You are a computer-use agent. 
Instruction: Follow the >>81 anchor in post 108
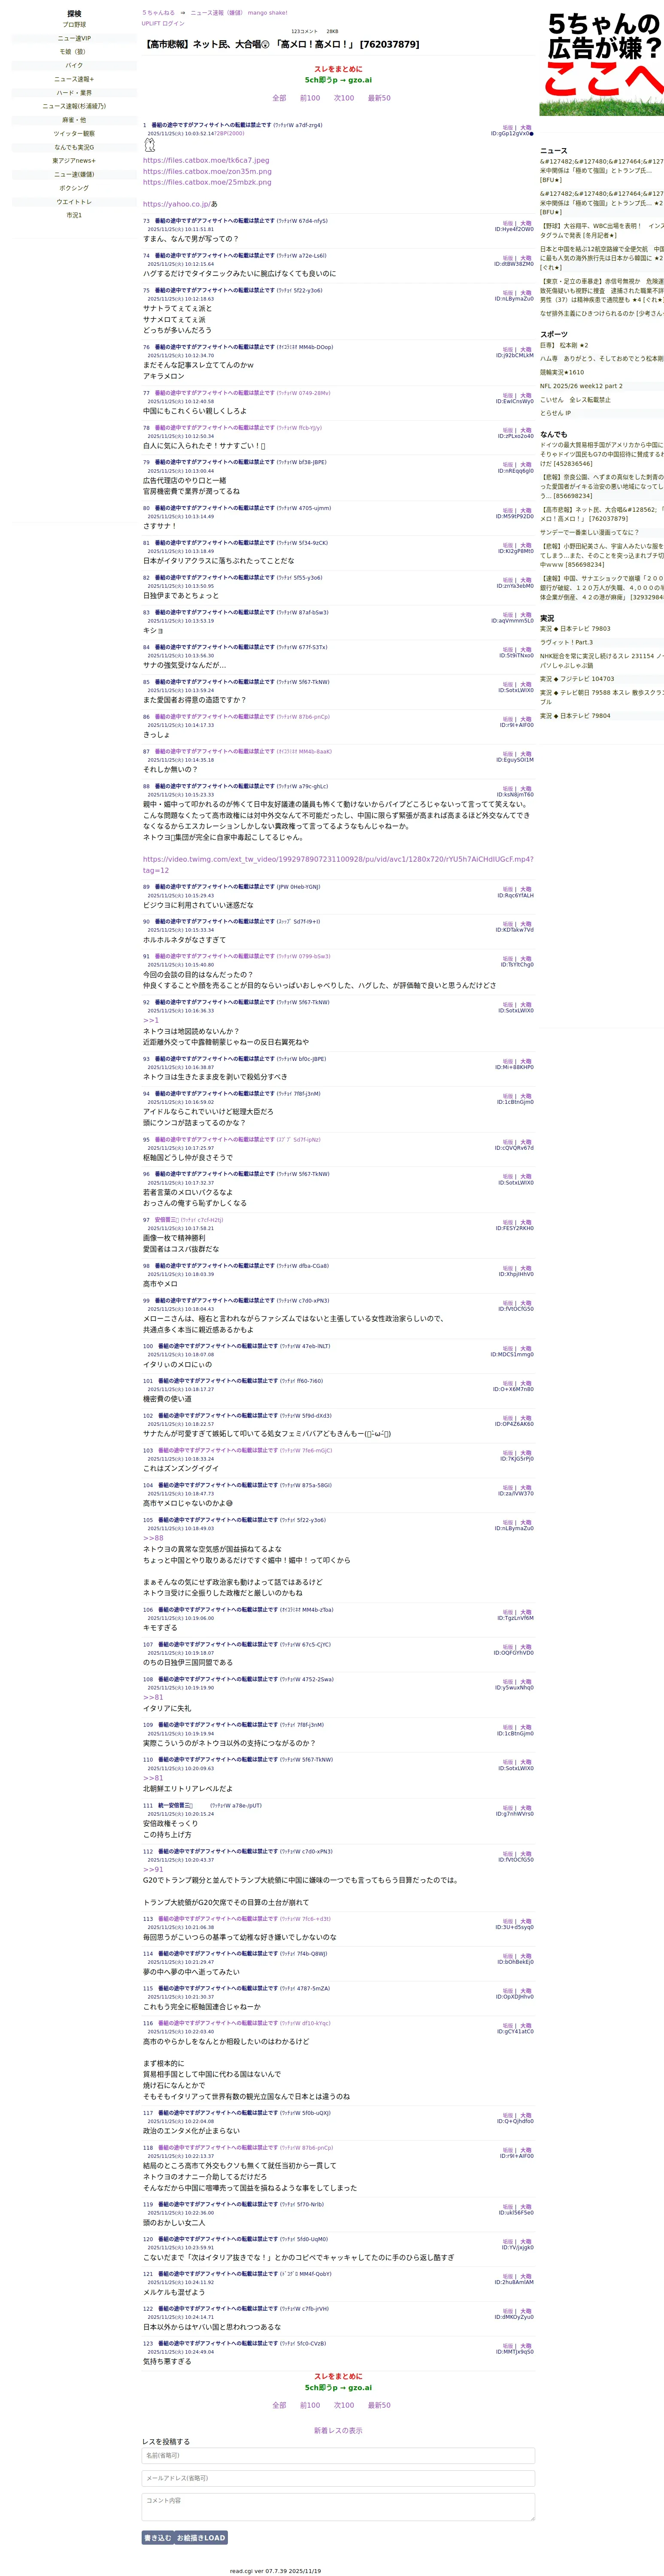pyautogui.click(x=153, y=1698)
